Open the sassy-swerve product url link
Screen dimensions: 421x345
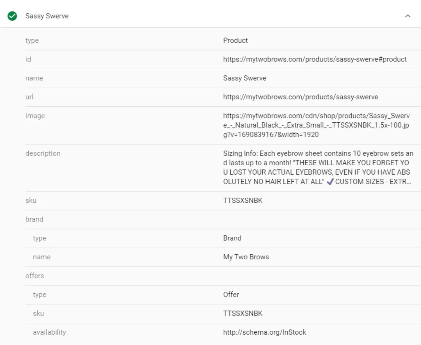tap(300, 97)
